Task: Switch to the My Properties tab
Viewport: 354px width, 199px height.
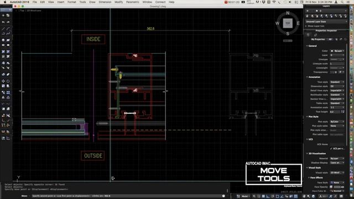Action: [318, 39]
